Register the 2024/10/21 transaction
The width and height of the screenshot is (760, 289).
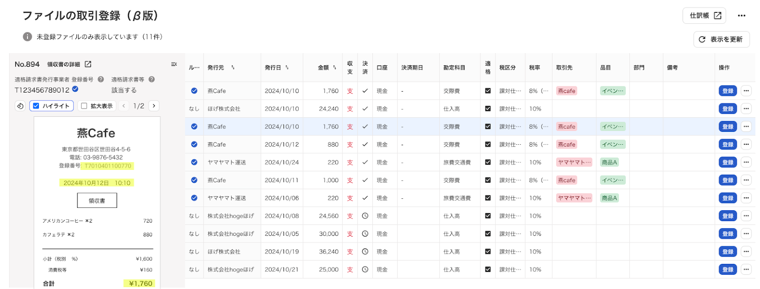tap(728, 270)
